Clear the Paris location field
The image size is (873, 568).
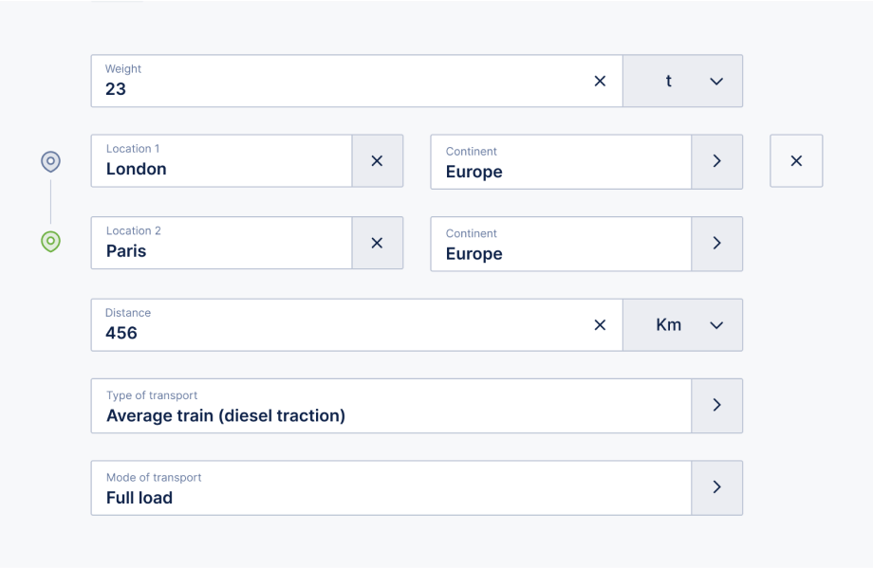[377, 243]
